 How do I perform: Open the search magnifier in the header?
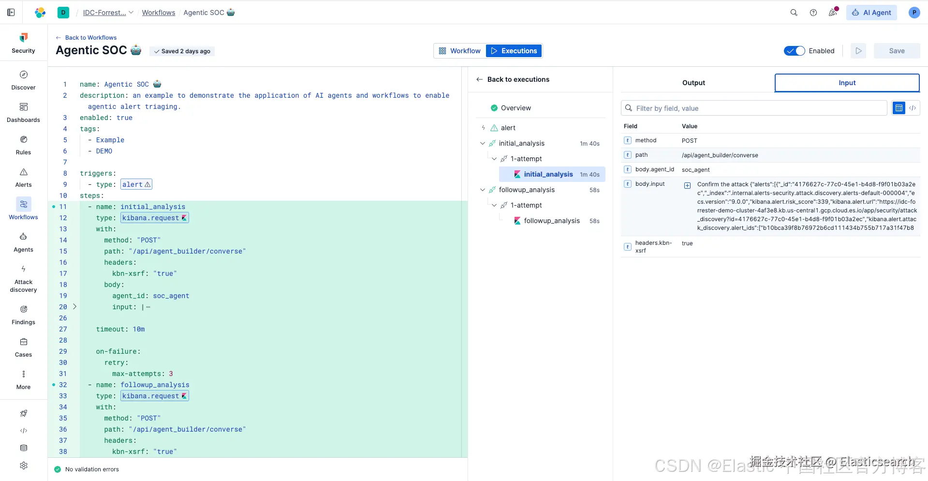(x=794, y=13)
